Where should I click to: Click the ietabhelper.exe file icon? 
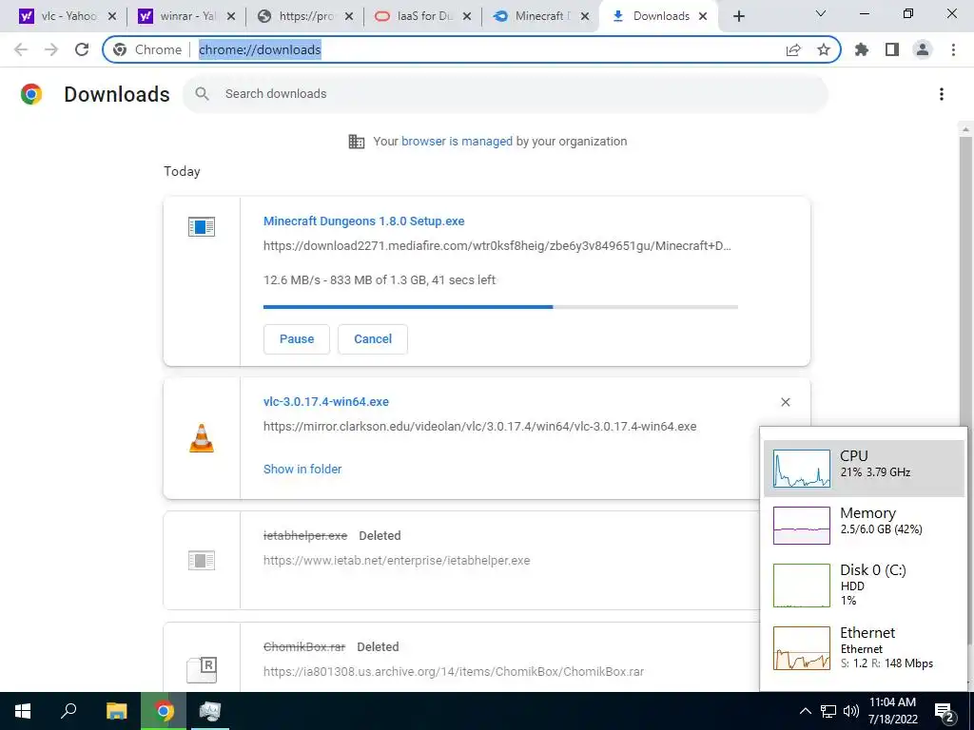tap(202, 561)
